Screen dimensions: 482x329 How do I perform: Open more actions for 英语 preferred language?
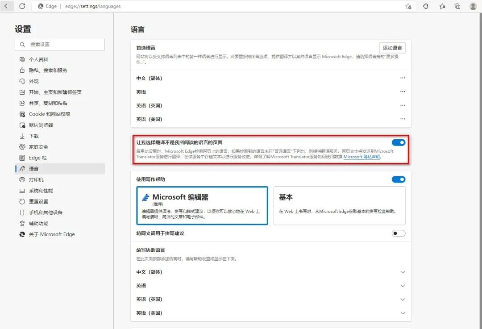(x=403, y=92)
